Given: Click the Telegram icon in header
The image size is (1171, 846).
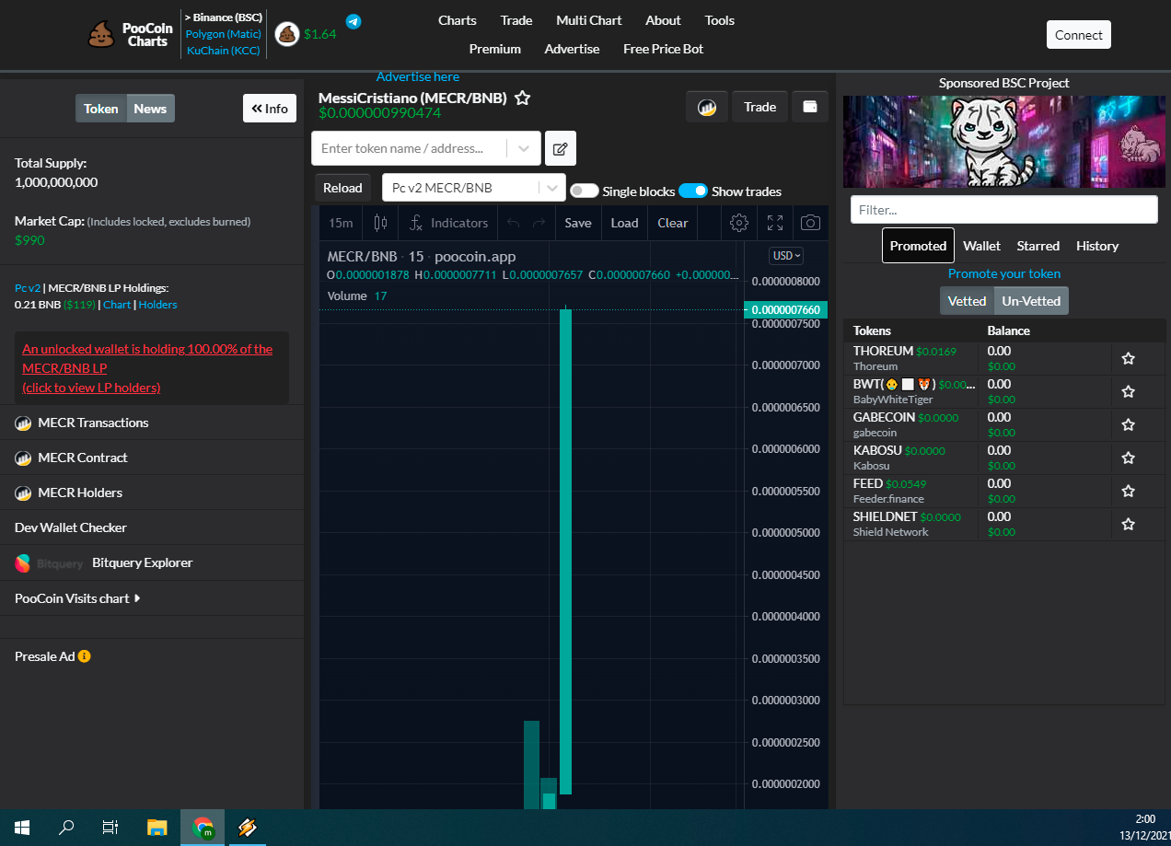Looking at the screenshot, I should (x=354, y=21).
